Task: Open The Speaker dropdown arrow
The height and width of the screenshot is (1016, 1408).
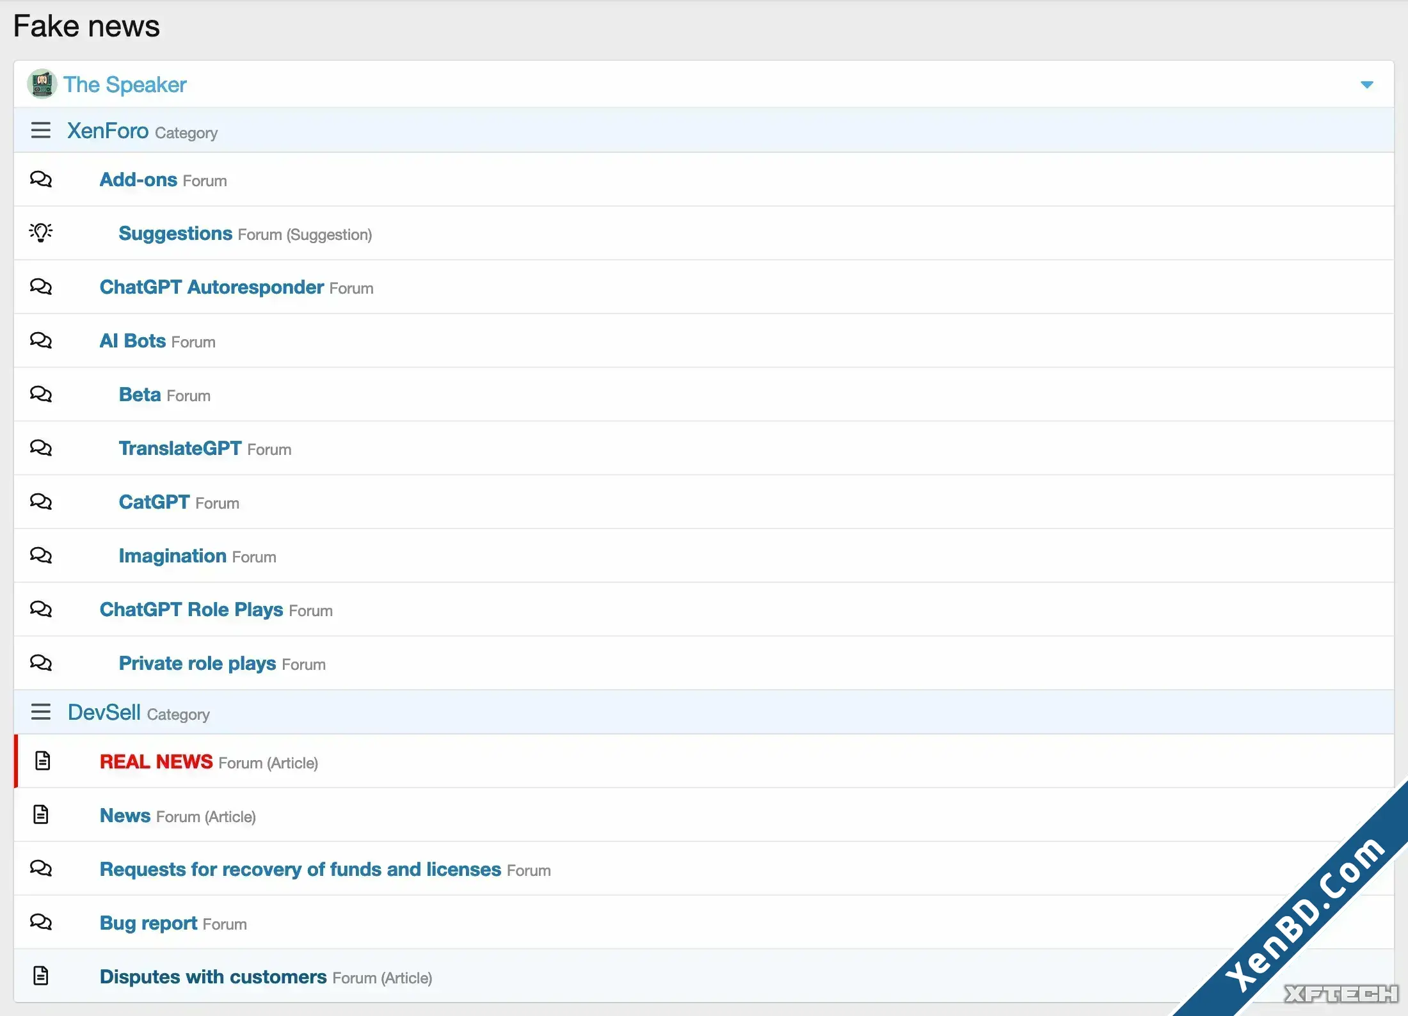Action: [x=1366, y=84]
